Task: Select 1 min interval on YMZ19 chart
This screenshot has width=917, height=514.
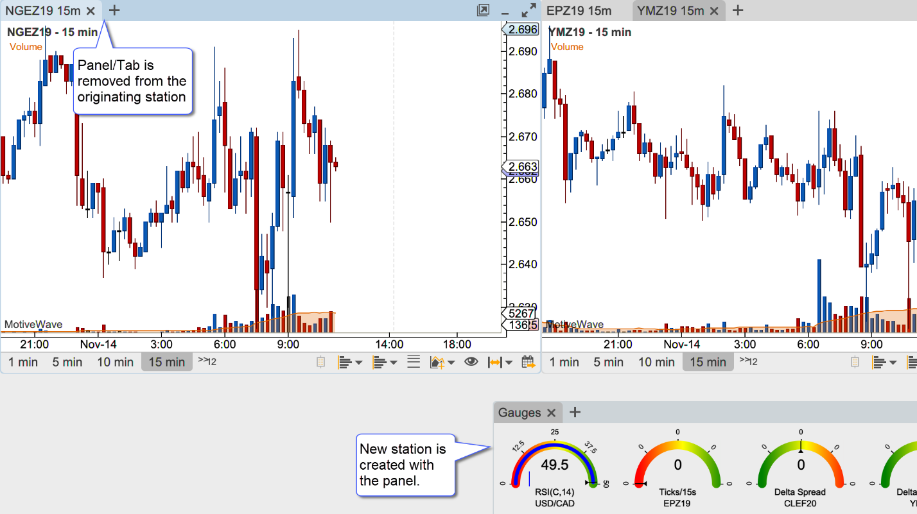Action: point(564,362)
